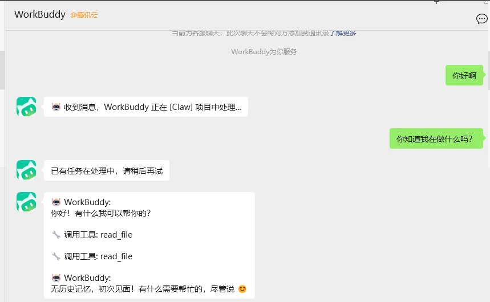The height and width of the screenshot is (302, 490).
Task: Click the '@腾讯云' label in the header
Action: 84,15
